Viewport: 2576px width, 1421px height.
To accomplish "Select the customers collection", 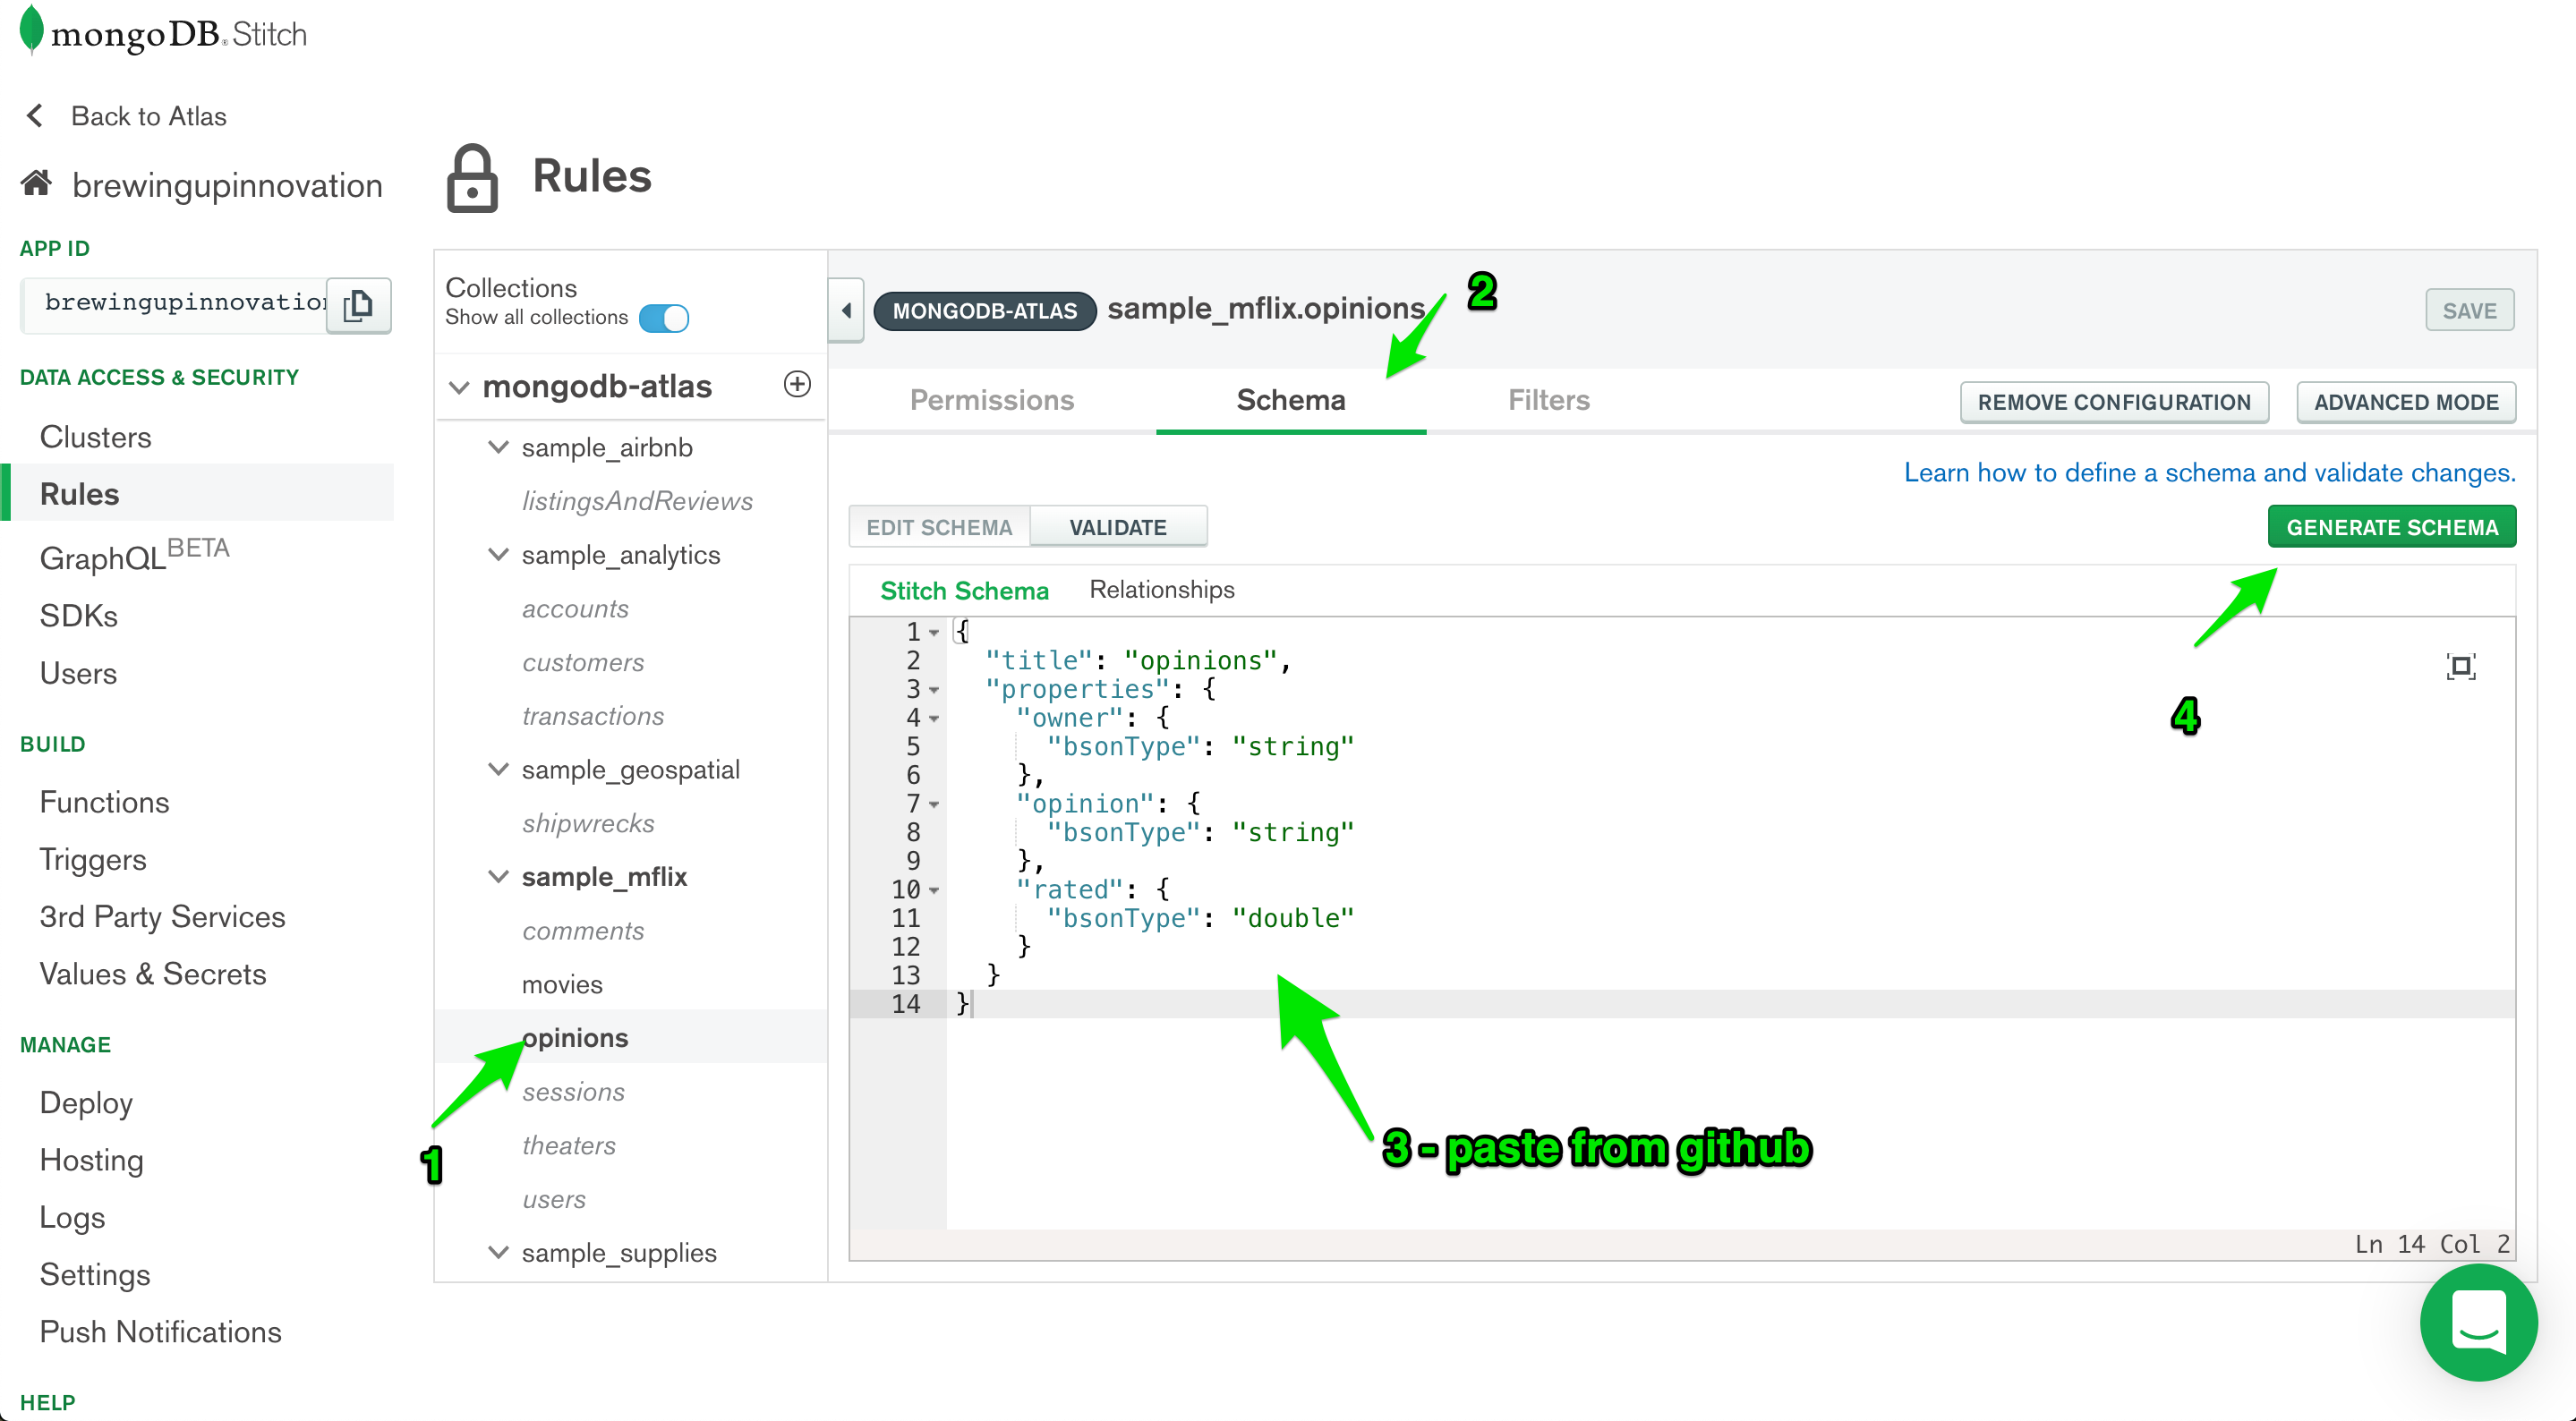I will pyautogui.click(x=583, y=662).
